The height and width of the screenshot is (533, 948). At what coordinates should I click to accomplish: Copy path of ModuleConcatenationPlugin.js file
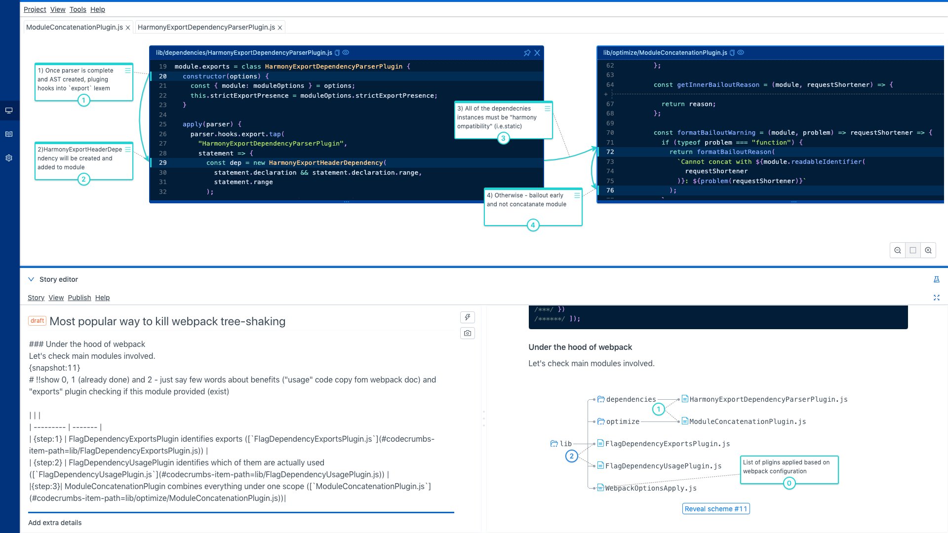pyautogui.click(x=732, y=53)
